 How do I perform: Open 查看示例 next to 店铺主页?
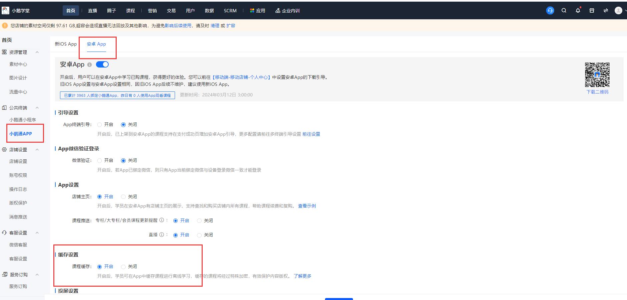point(306,206)
